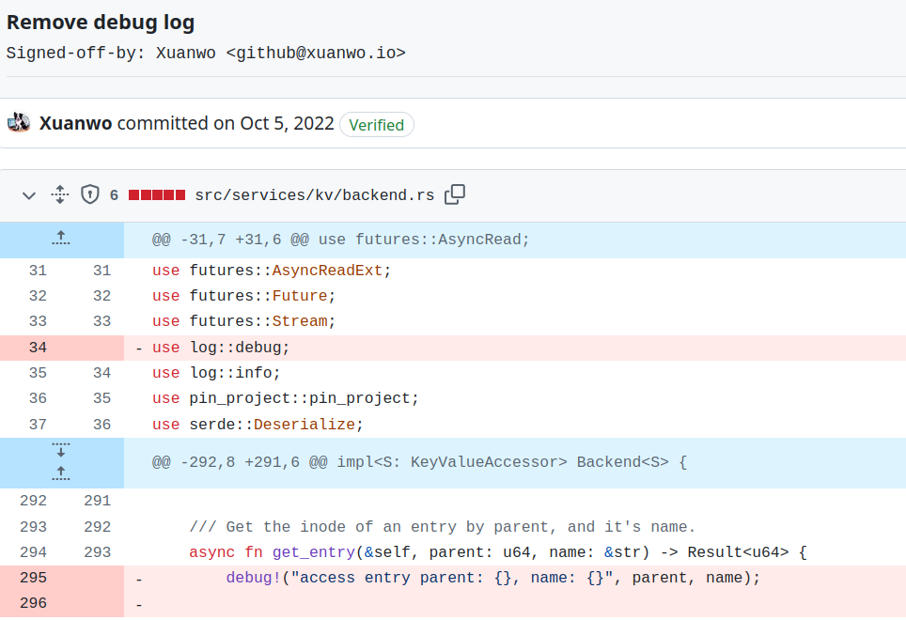Expand up above line 292
906x620 pixels.
point(61,473)
